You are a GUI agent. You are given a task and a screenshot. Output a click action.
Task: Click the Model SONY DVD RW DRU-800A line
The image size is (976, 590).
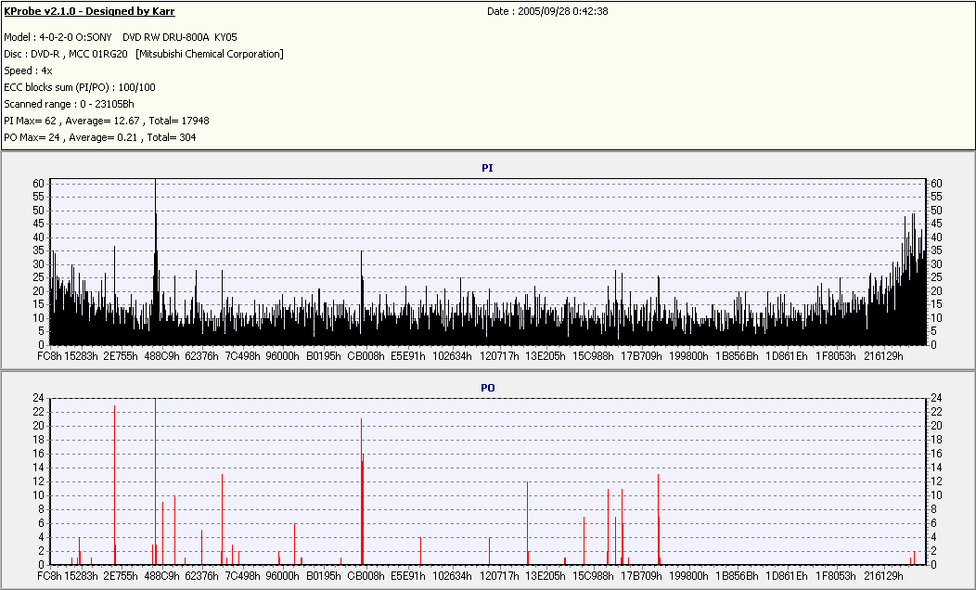[120, 37]
